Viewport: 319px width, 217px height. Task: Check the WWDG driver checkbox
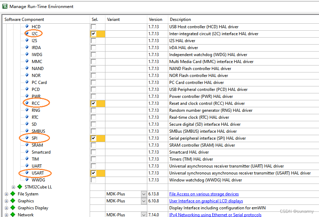tap(94, 180)
